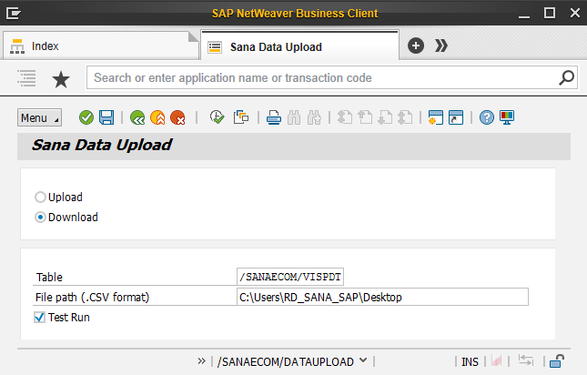Image resolution: width=587 pixels, height=375 pixels.
Task: Click the orange Exit icon
Action: [157, 117]
